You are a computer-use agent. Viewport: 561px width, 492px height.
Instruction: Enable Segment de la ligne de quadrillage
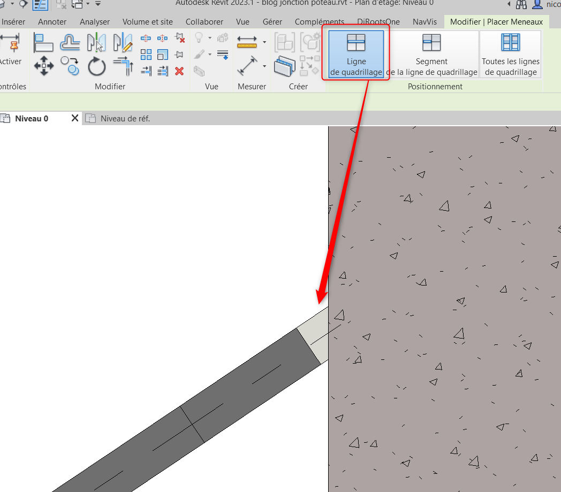pos(431,55)
